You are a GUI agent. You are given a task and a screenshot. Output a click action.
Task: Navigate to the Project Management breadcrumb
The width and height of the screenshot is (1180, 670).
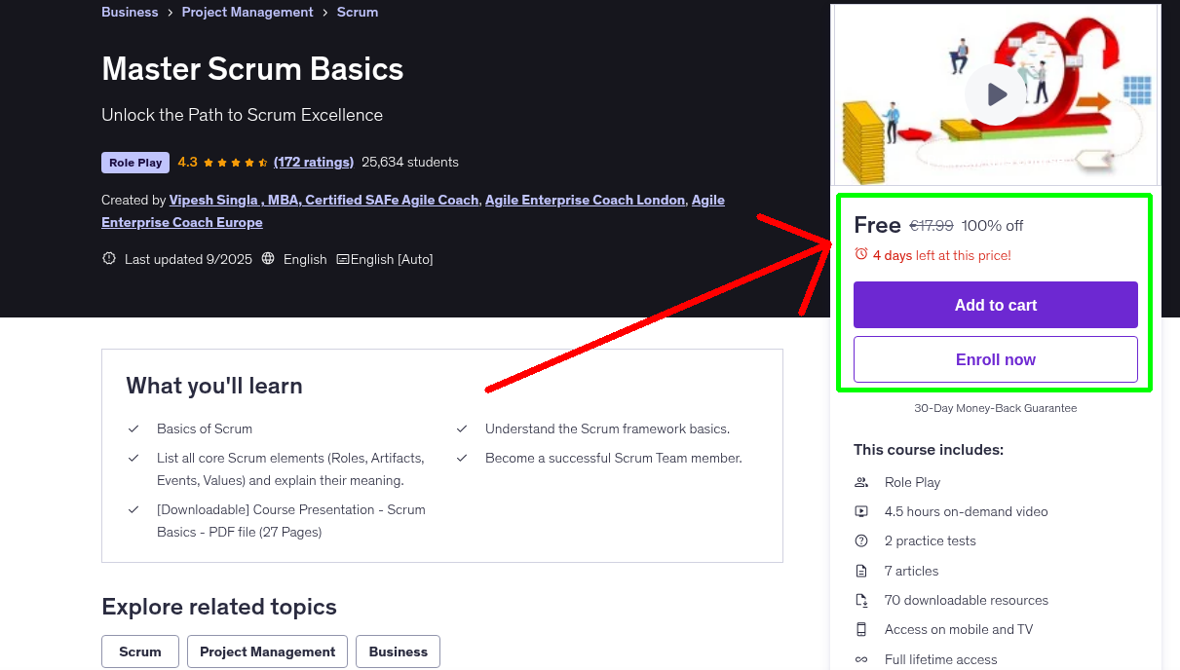coord(247,12)
